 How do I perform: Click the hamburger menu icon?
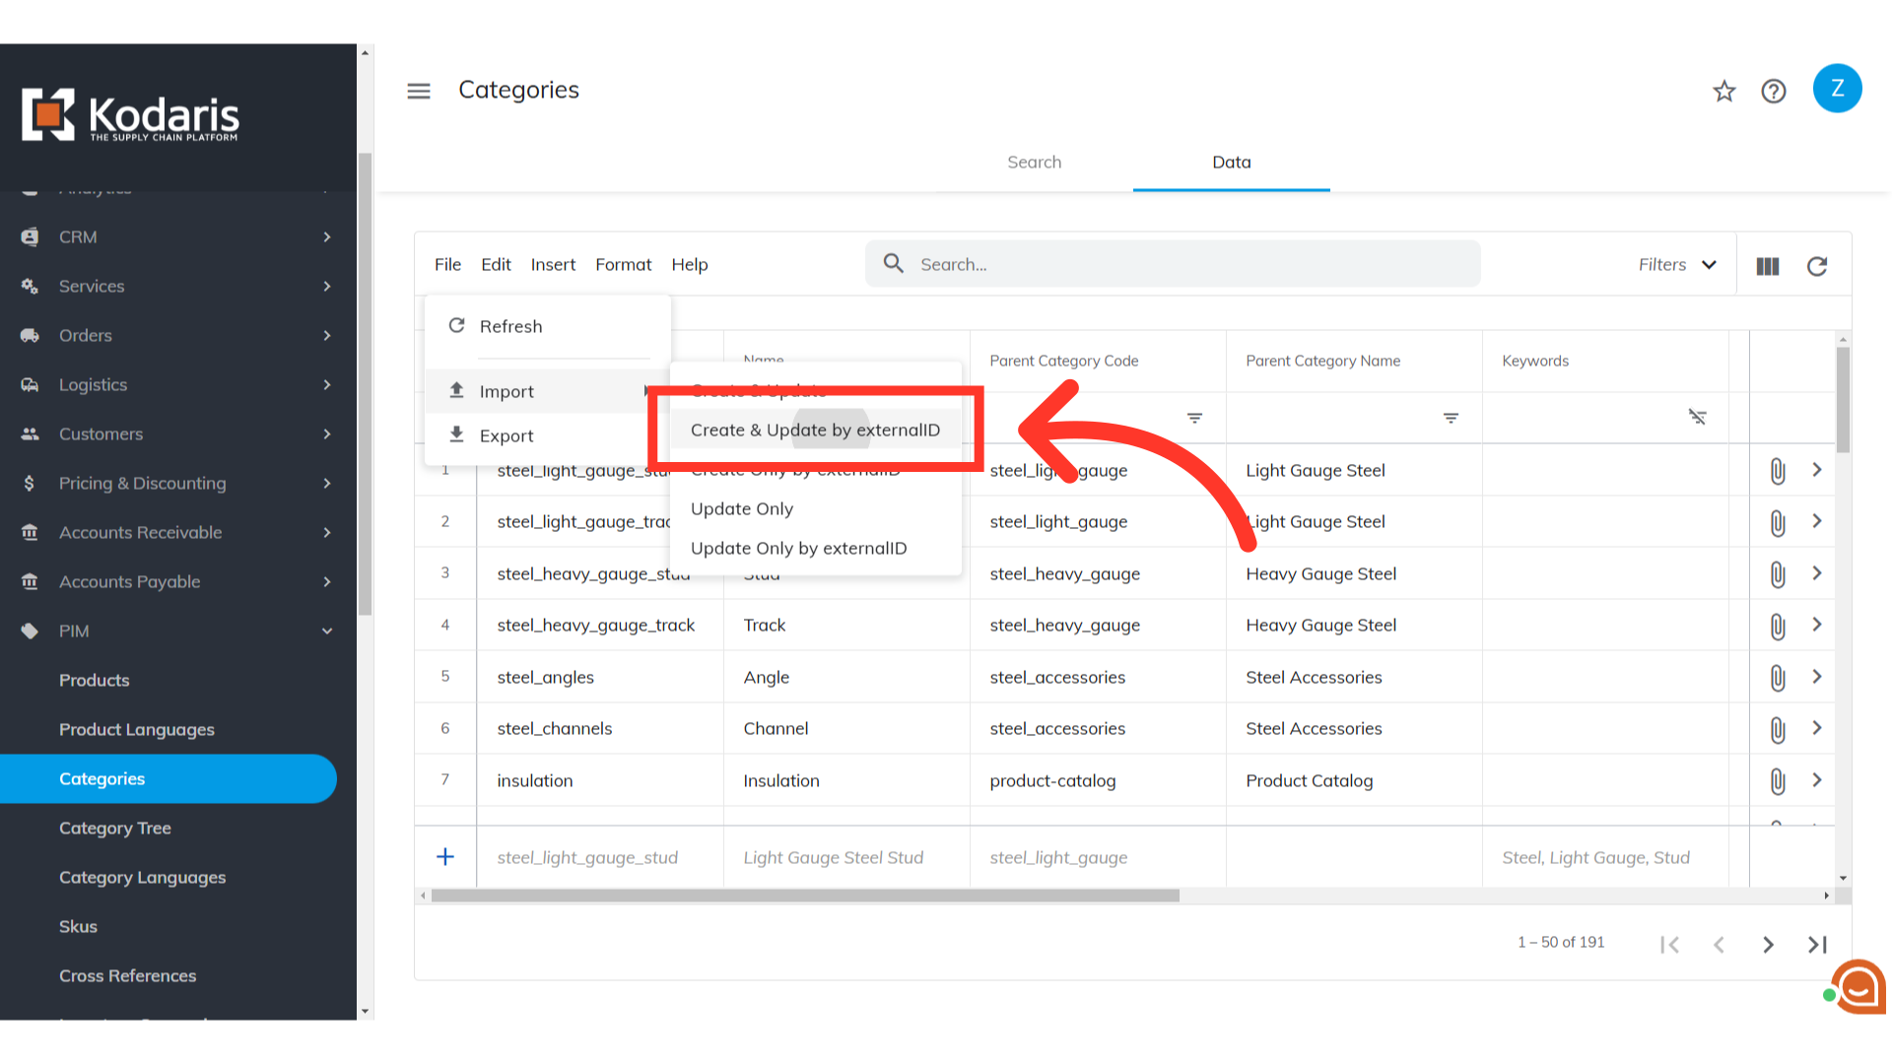419,91
